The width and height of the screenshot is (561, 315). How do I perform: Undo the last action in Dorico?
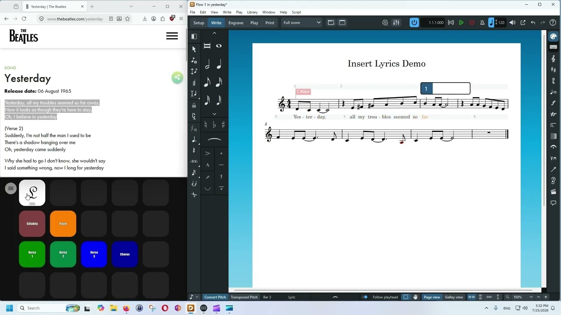(533, 23)
